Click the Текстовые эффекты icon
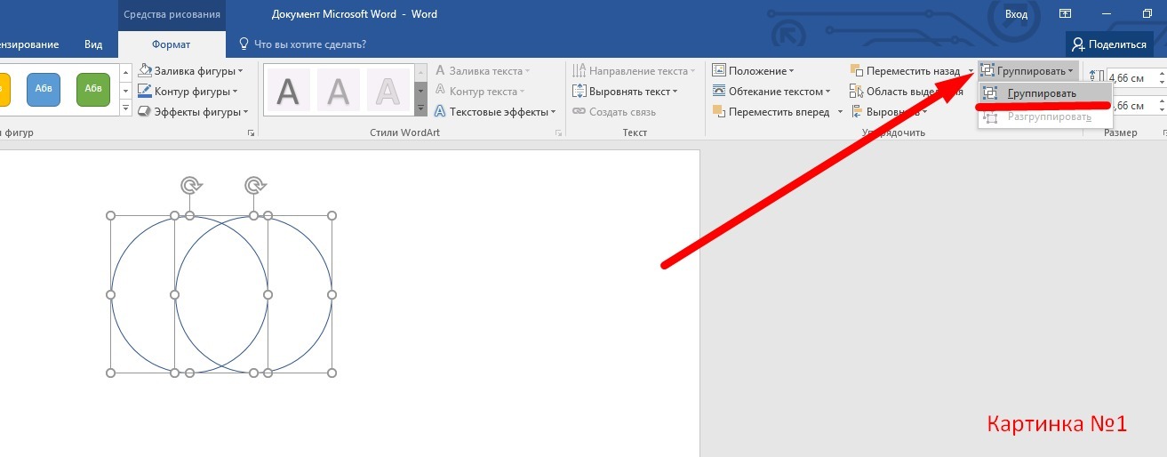1167x457 pixels. point(440,112)
